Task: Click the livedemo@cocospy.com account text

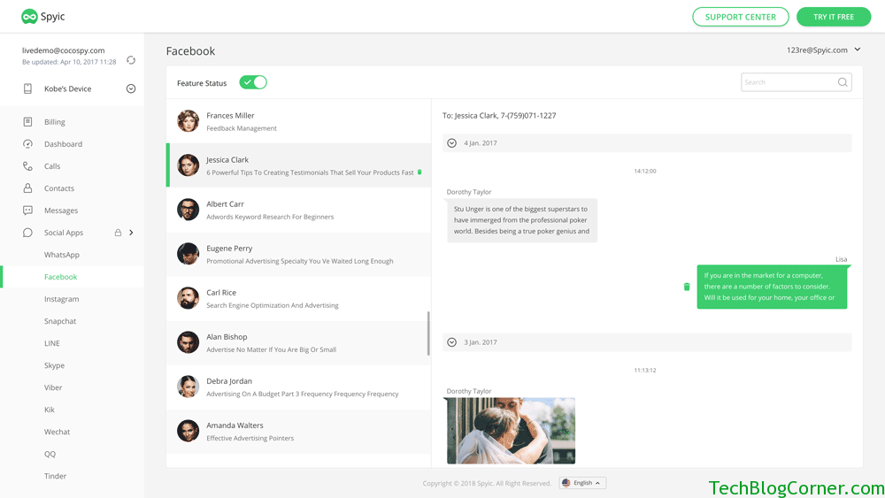Action: point(63,50)
